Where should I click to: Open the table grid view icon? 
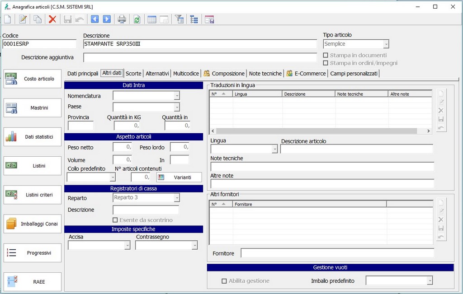coord(152,19)
